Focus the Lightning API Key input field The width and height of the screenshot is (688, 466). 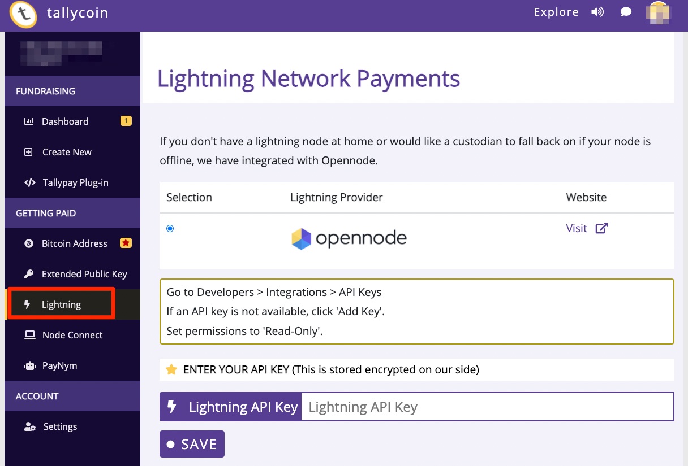pos(487,407)
